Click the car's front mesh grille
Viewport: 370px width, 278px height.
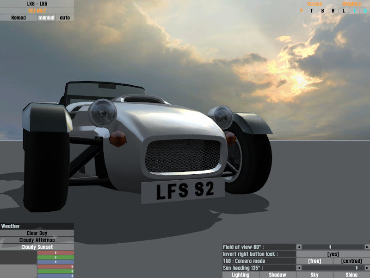183,156
